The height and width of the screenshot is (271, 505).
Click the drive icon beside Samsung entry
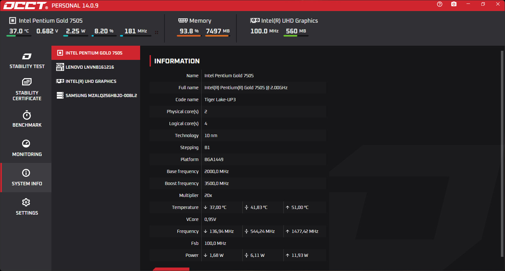tap(60, 95)
